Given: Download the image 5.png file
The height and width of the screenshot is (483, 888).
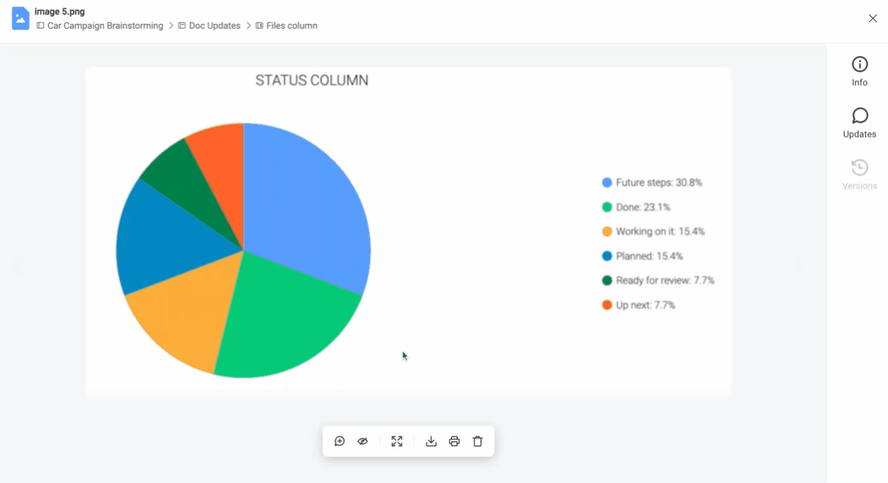Looking at the screenshot, I should point(431,442).
